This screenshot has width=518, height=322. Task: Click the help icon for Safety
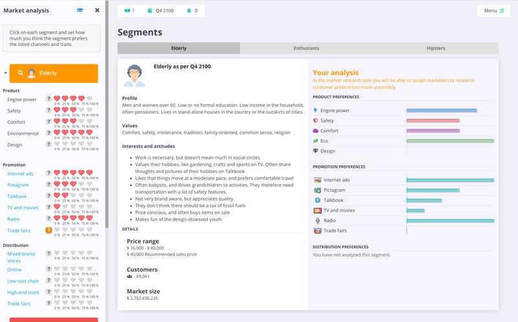pyautogui.click(x=49, y=109)
